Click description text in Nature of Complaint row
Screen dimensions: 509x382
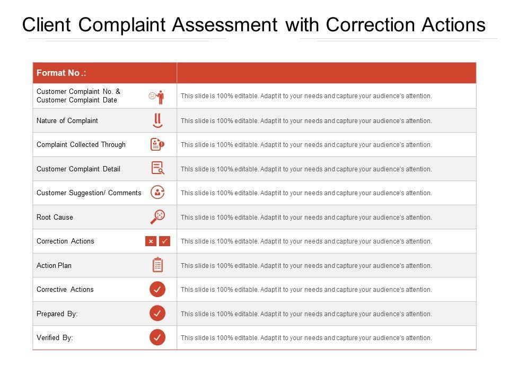tap(306, 120)
